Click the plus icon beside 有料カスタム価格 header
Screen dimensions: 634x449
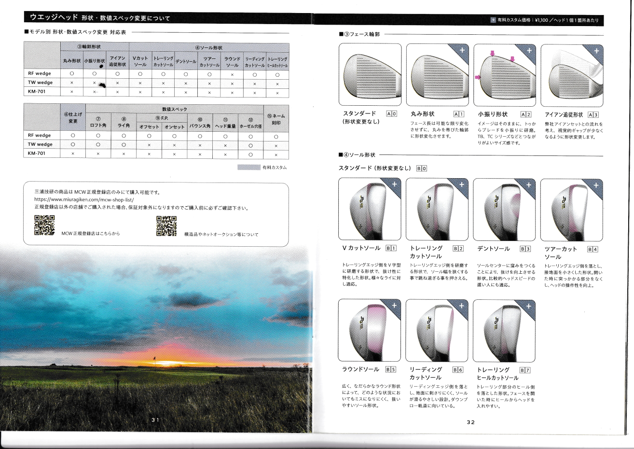point(493,20)
